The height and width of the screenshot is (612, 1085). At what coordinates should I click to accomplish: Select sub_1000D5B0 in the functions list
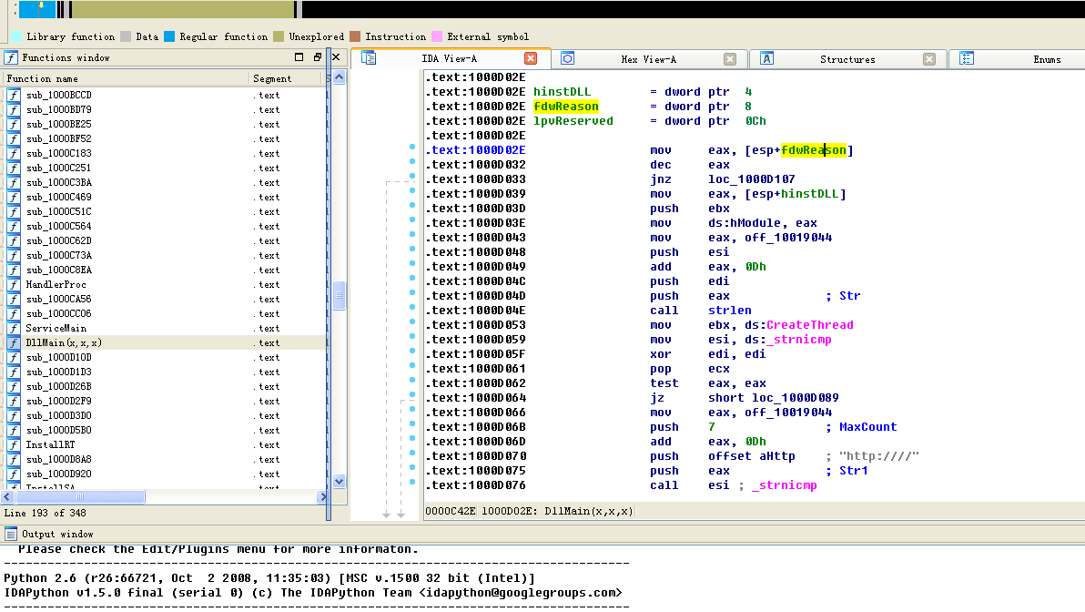coord(165,430)
